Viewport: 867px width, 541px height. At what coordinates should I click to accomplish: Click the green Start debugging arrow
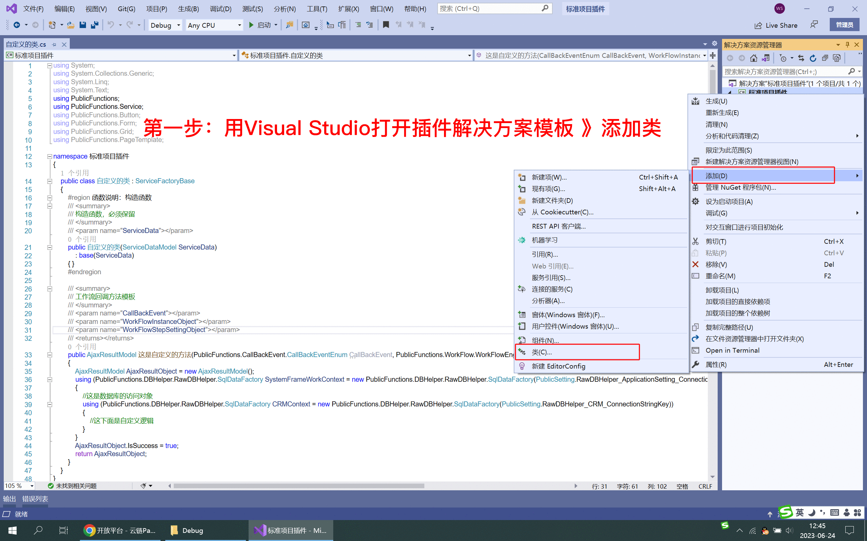tap(251, 25)
